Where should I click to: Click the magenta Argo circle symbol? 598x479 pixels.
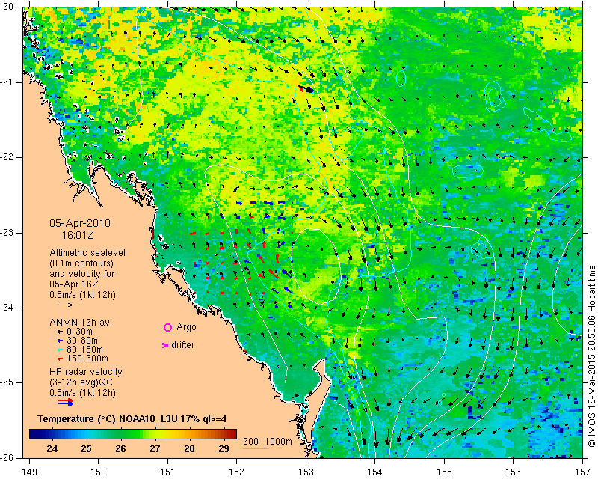click(x=167, y=327)
